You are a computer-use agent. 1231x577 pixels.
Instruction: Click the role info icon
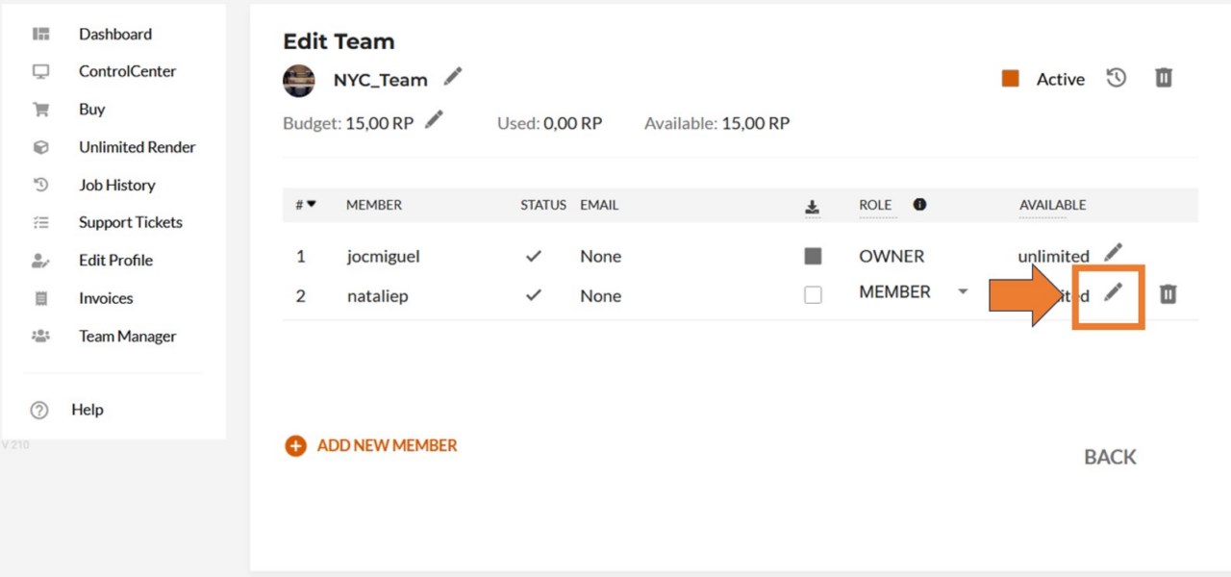point(919,204)
